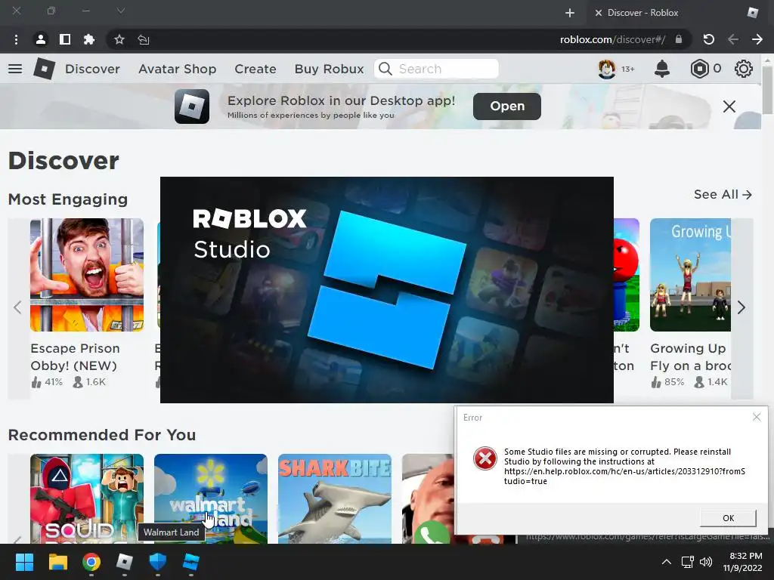Close the Error dialog with X
Screen dimensions: 774x580
(757, 417)
